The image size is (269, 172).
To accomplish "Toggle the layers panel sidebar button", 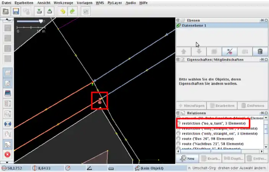I will coord(7,72).
